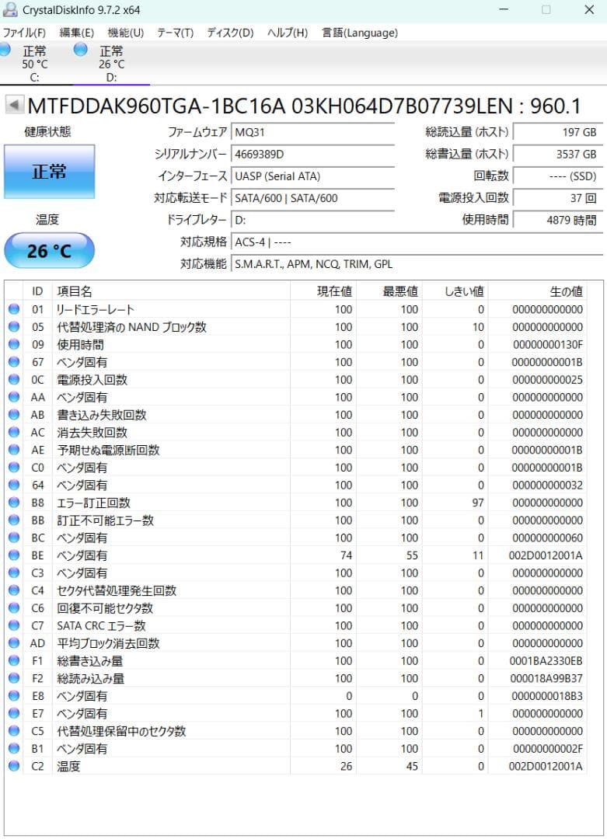Open the 機能(U) menu
Image resolution: width=607 pixels, height=839 pixels.
click(126, 33)
